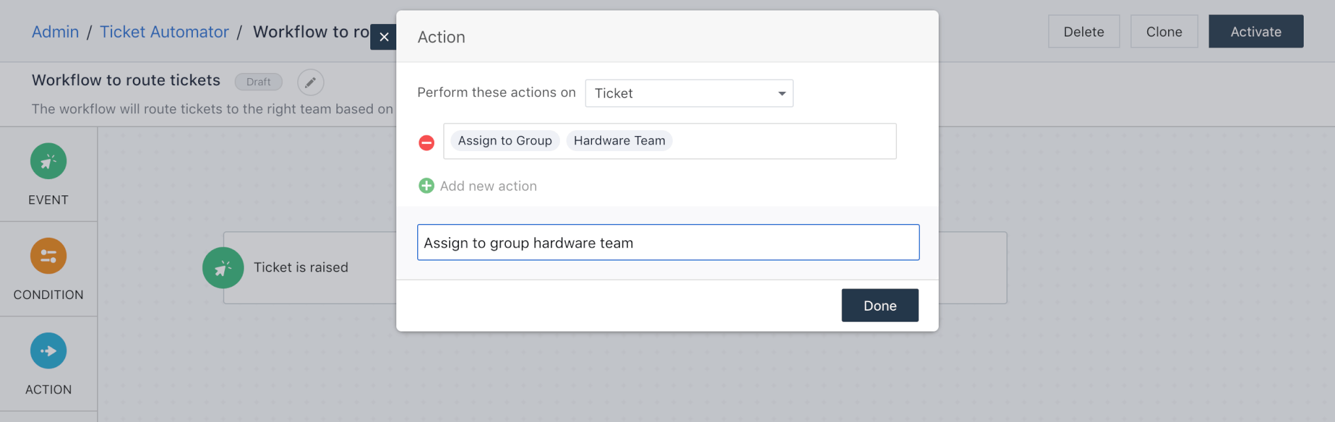Close the Action dialog with X
Screen dimensions: 1335x422
(384, 37)
